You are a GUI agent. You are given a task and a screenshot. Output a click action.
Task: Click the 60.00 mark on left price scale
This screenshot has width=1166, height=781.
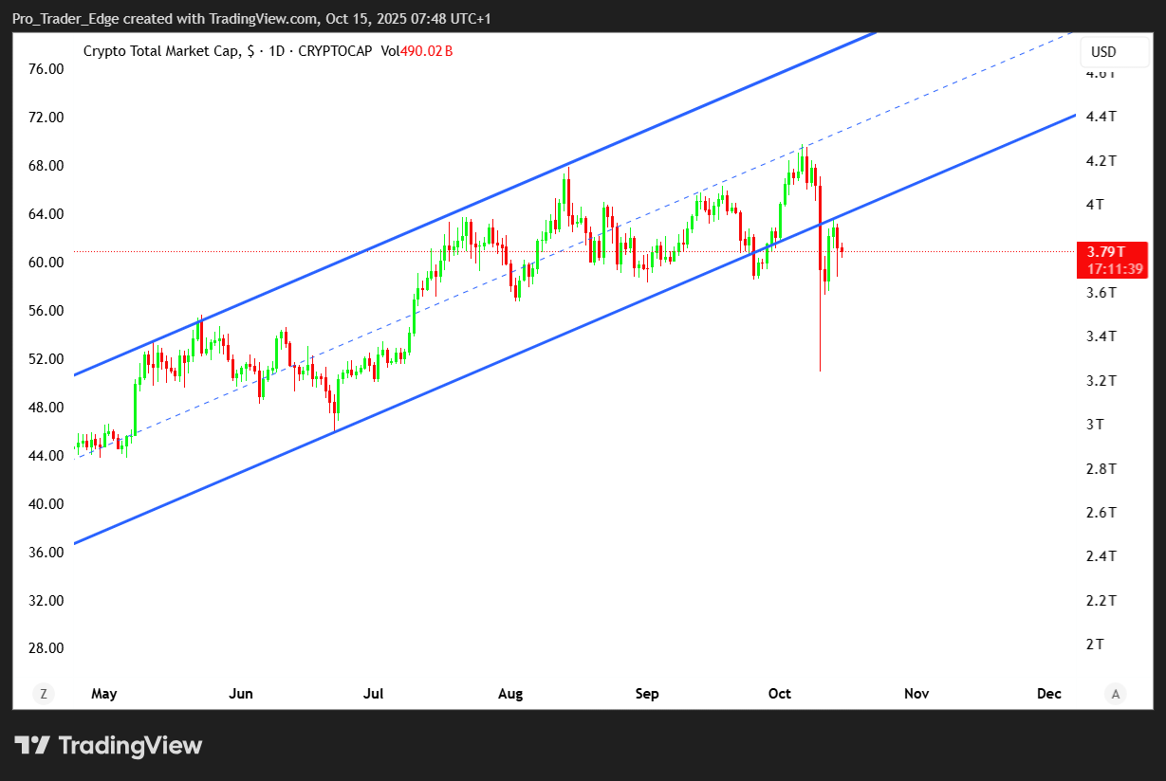point(46,262)
